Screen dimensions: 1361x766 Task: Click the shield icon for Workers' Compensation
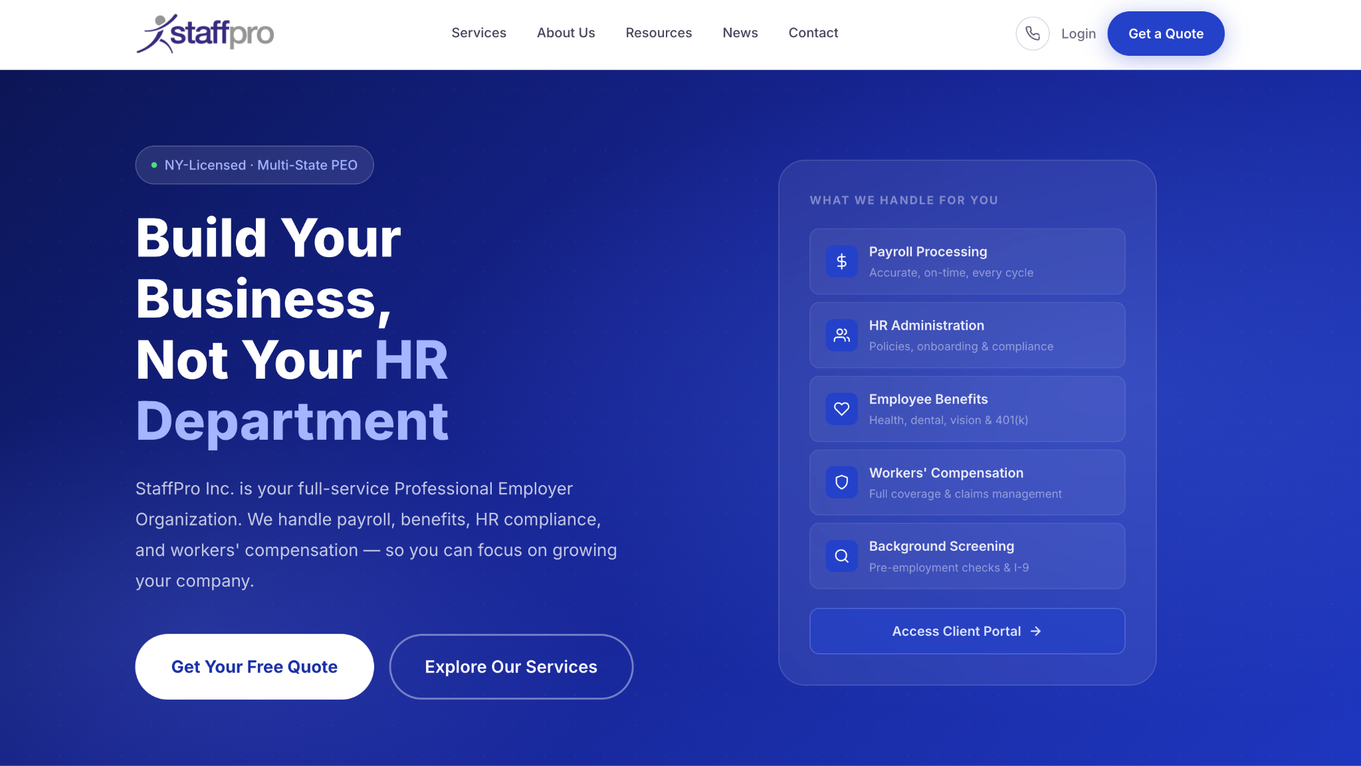841,482
